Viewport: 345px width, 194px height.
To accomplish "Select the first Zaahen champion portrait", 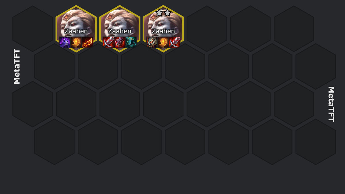I will tap(76, 22).
